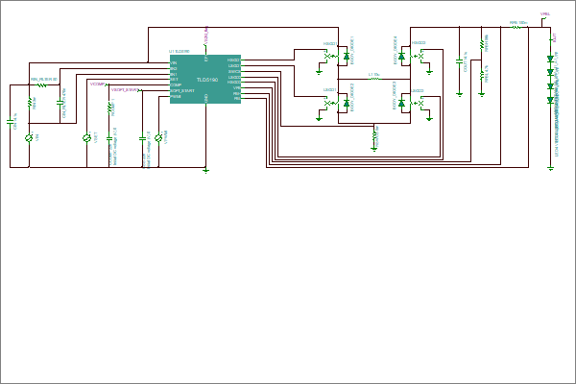Viewport: 576px width, 384px height.
Task: Click the RFBL resistor symbol
Action: click(x=482, y=75)
